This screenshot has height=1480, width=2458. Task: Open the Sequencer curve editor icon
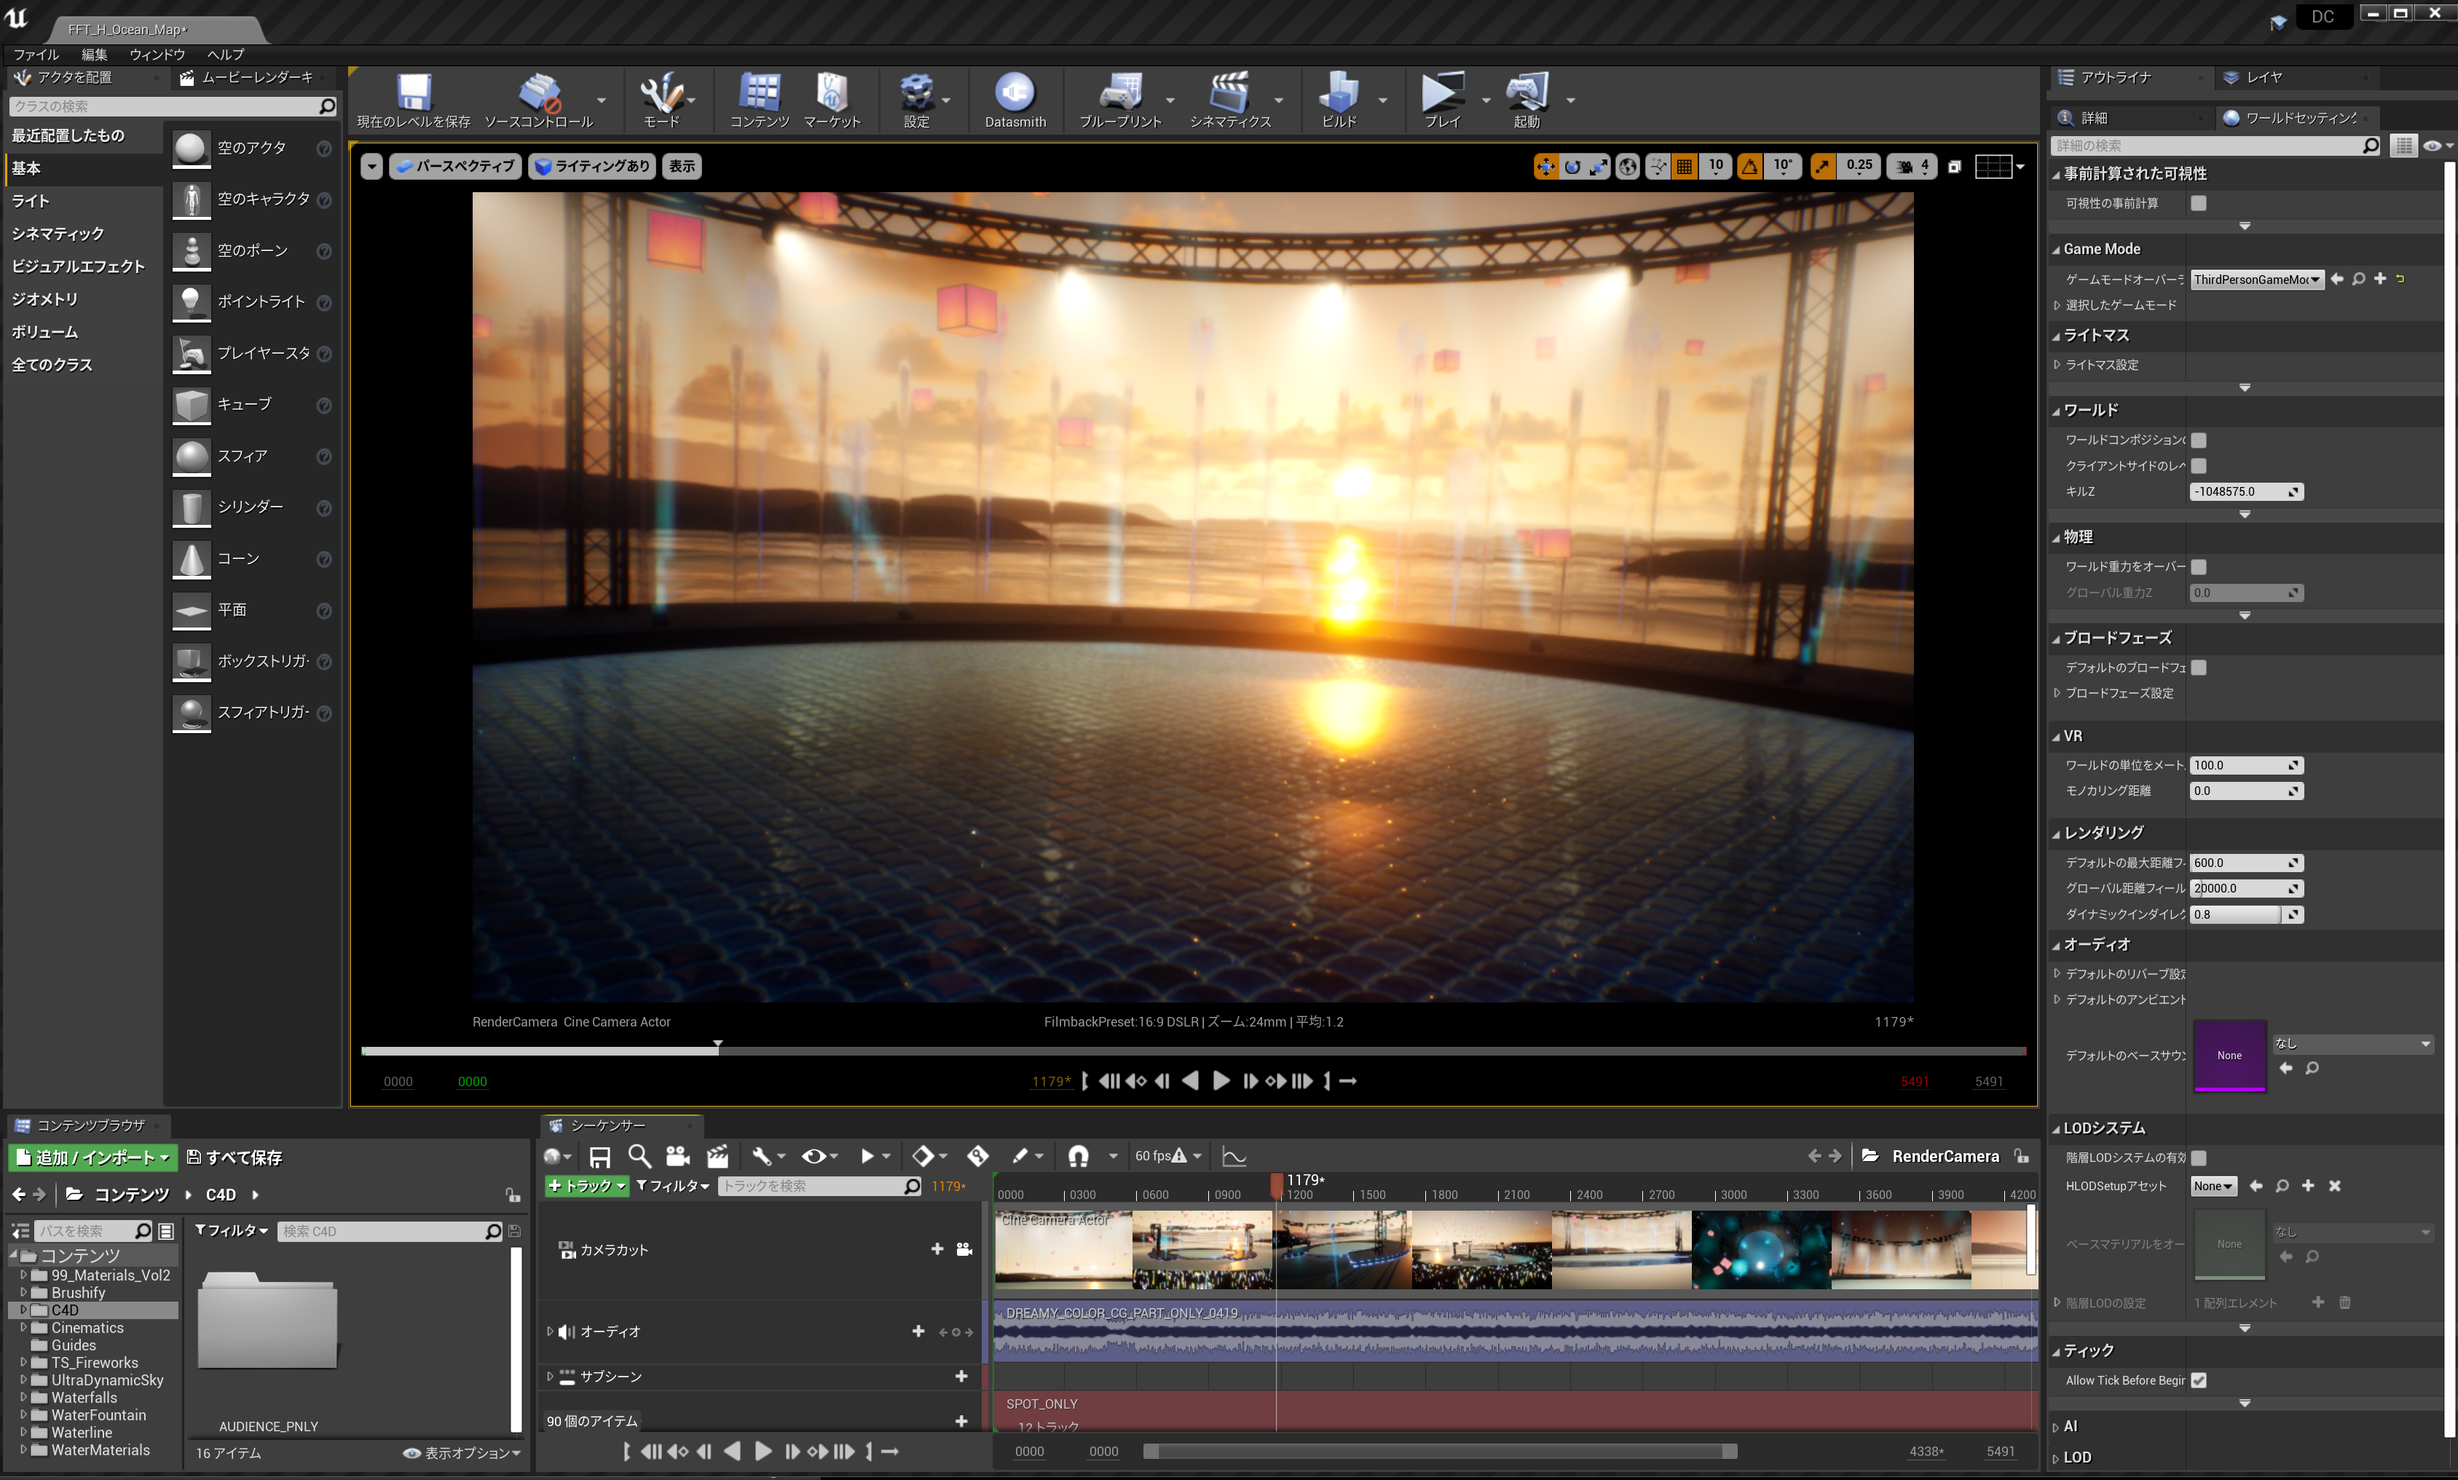pyautogui.click(x=1234, y=1156)
